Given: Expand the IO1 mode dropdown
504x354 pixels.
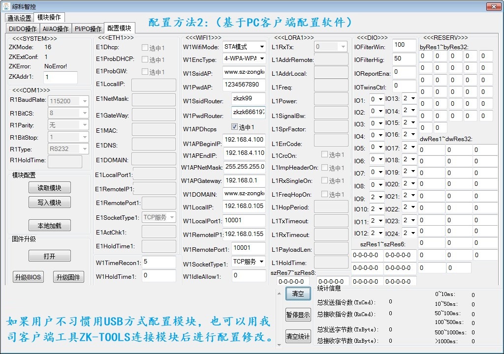Looking at the screenshot, I should (x=377, y=99).
